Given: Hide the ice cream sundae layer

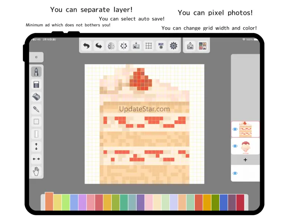Looking at the screenshot, I should tap(235, 146).
